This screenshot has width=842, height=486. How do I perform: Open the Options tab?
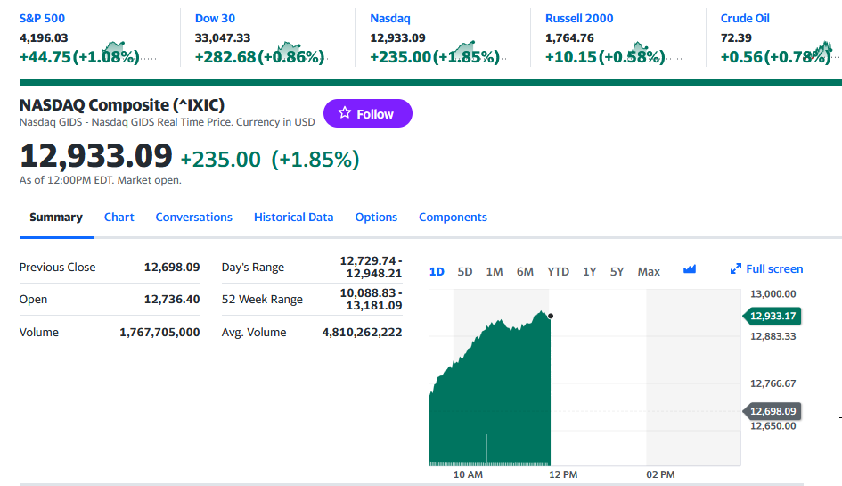click(x=376, y=218)
